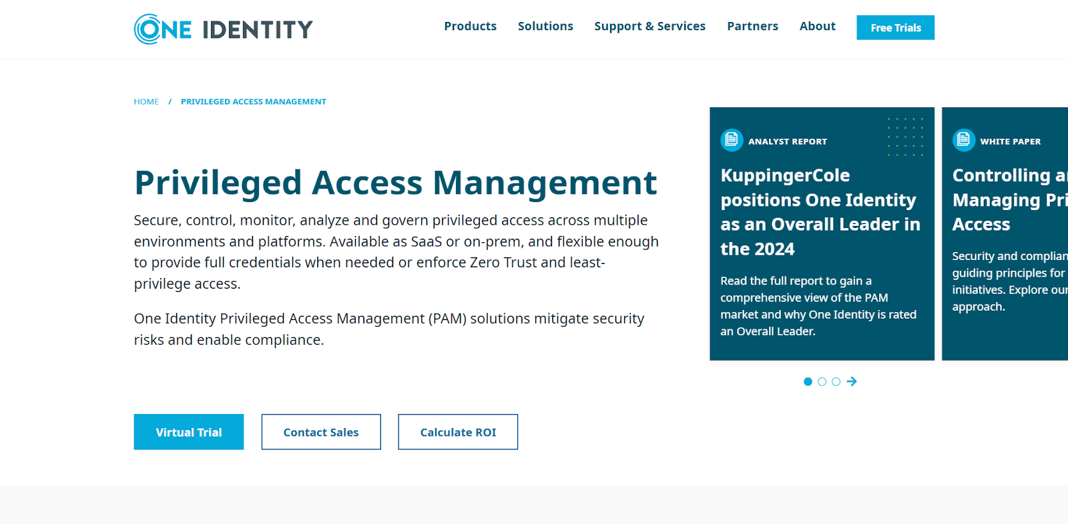Click the carousel next arrow
The height and width of the screenshot is (524, 1068).
tap(852, 381)
